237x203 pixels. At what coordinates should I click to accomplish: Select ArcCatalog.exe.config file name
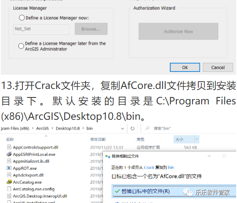[34, 189]
